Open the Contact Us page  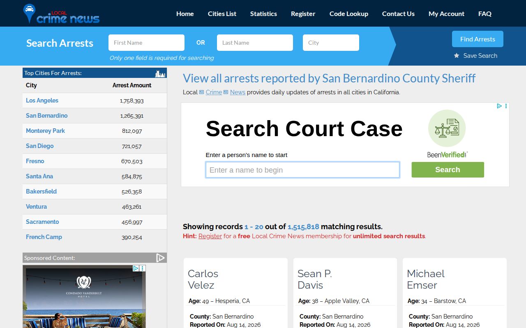[x=398, y=14]
